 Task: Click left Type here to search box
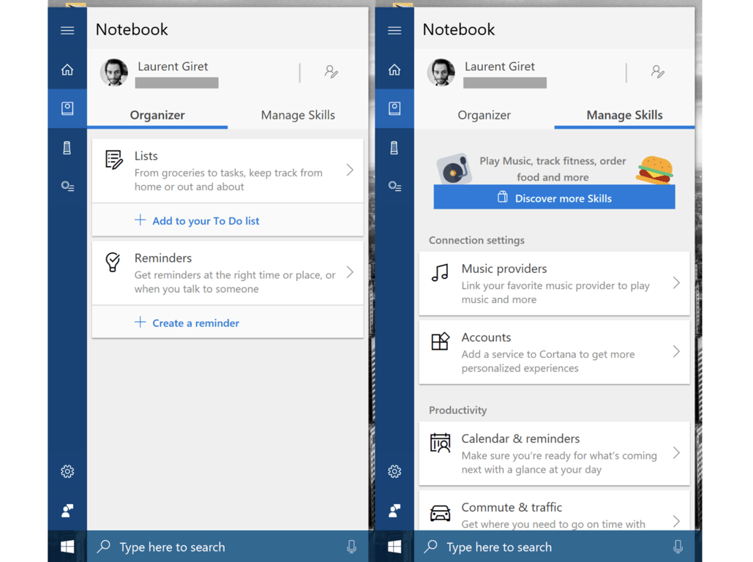pos(228,547)
